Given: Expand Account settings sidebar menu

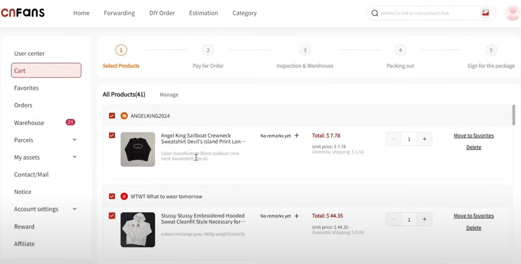Looking at the screenshot, I should (x=74, y=209).
